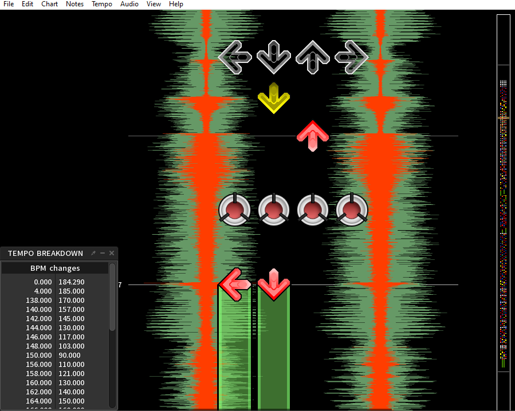Select the 121.000 BPM value
515x411 pixels.
click(x=71, y=374)
